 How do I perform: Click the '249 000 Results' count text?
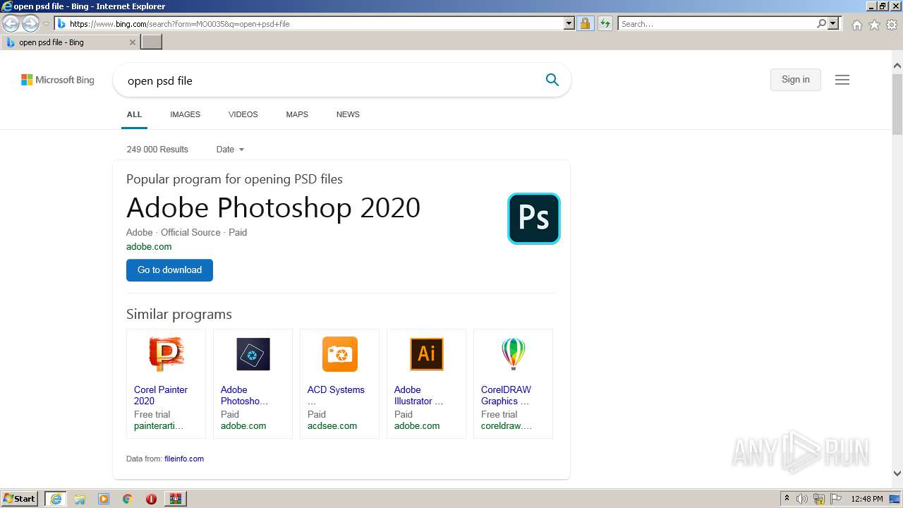pyautogui.click(x=157, y=150)
